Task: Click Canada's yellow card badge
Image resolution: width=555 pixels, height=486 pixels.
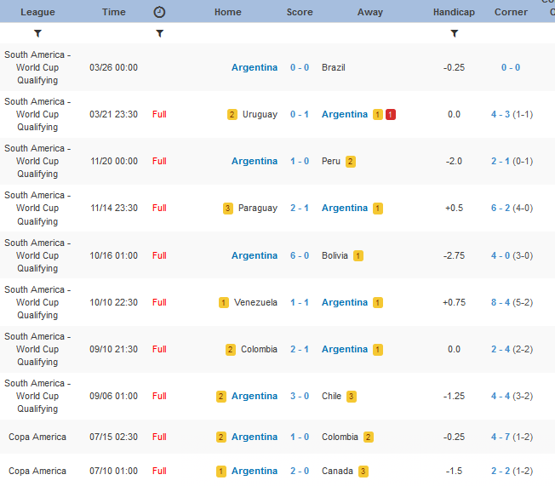Action: [x=363, y=471]
